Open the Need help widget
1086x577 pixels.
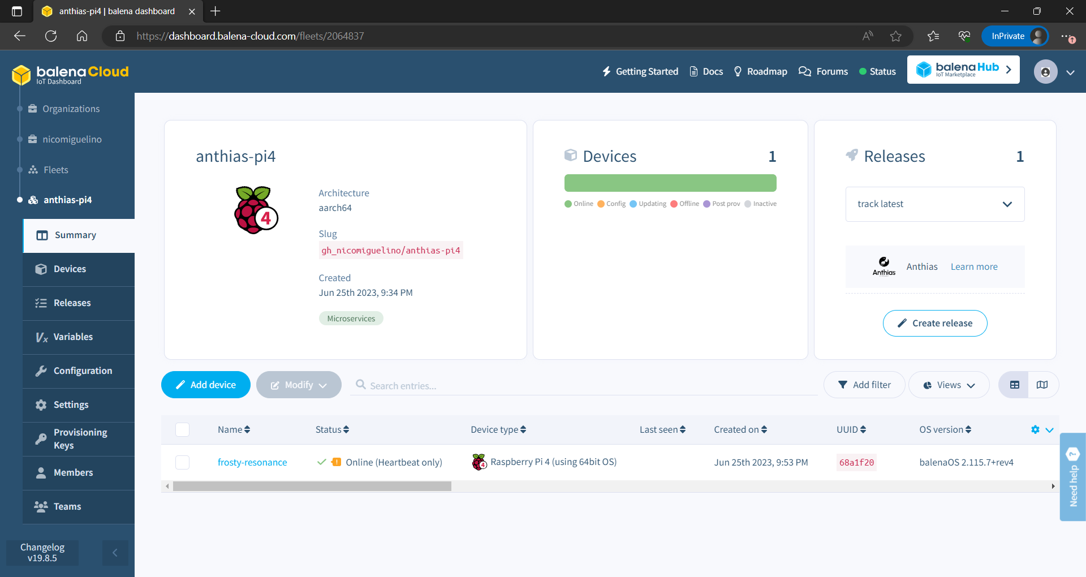coord(1072,476)
